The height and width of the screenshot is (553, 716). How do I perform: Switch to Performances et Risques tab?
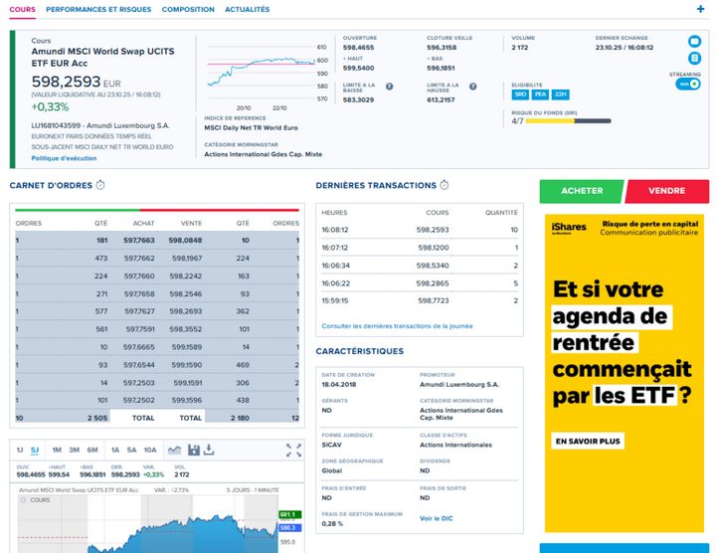98,10
